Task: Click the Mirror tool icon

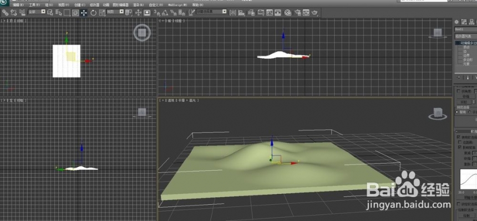Action: coord(233,13)
